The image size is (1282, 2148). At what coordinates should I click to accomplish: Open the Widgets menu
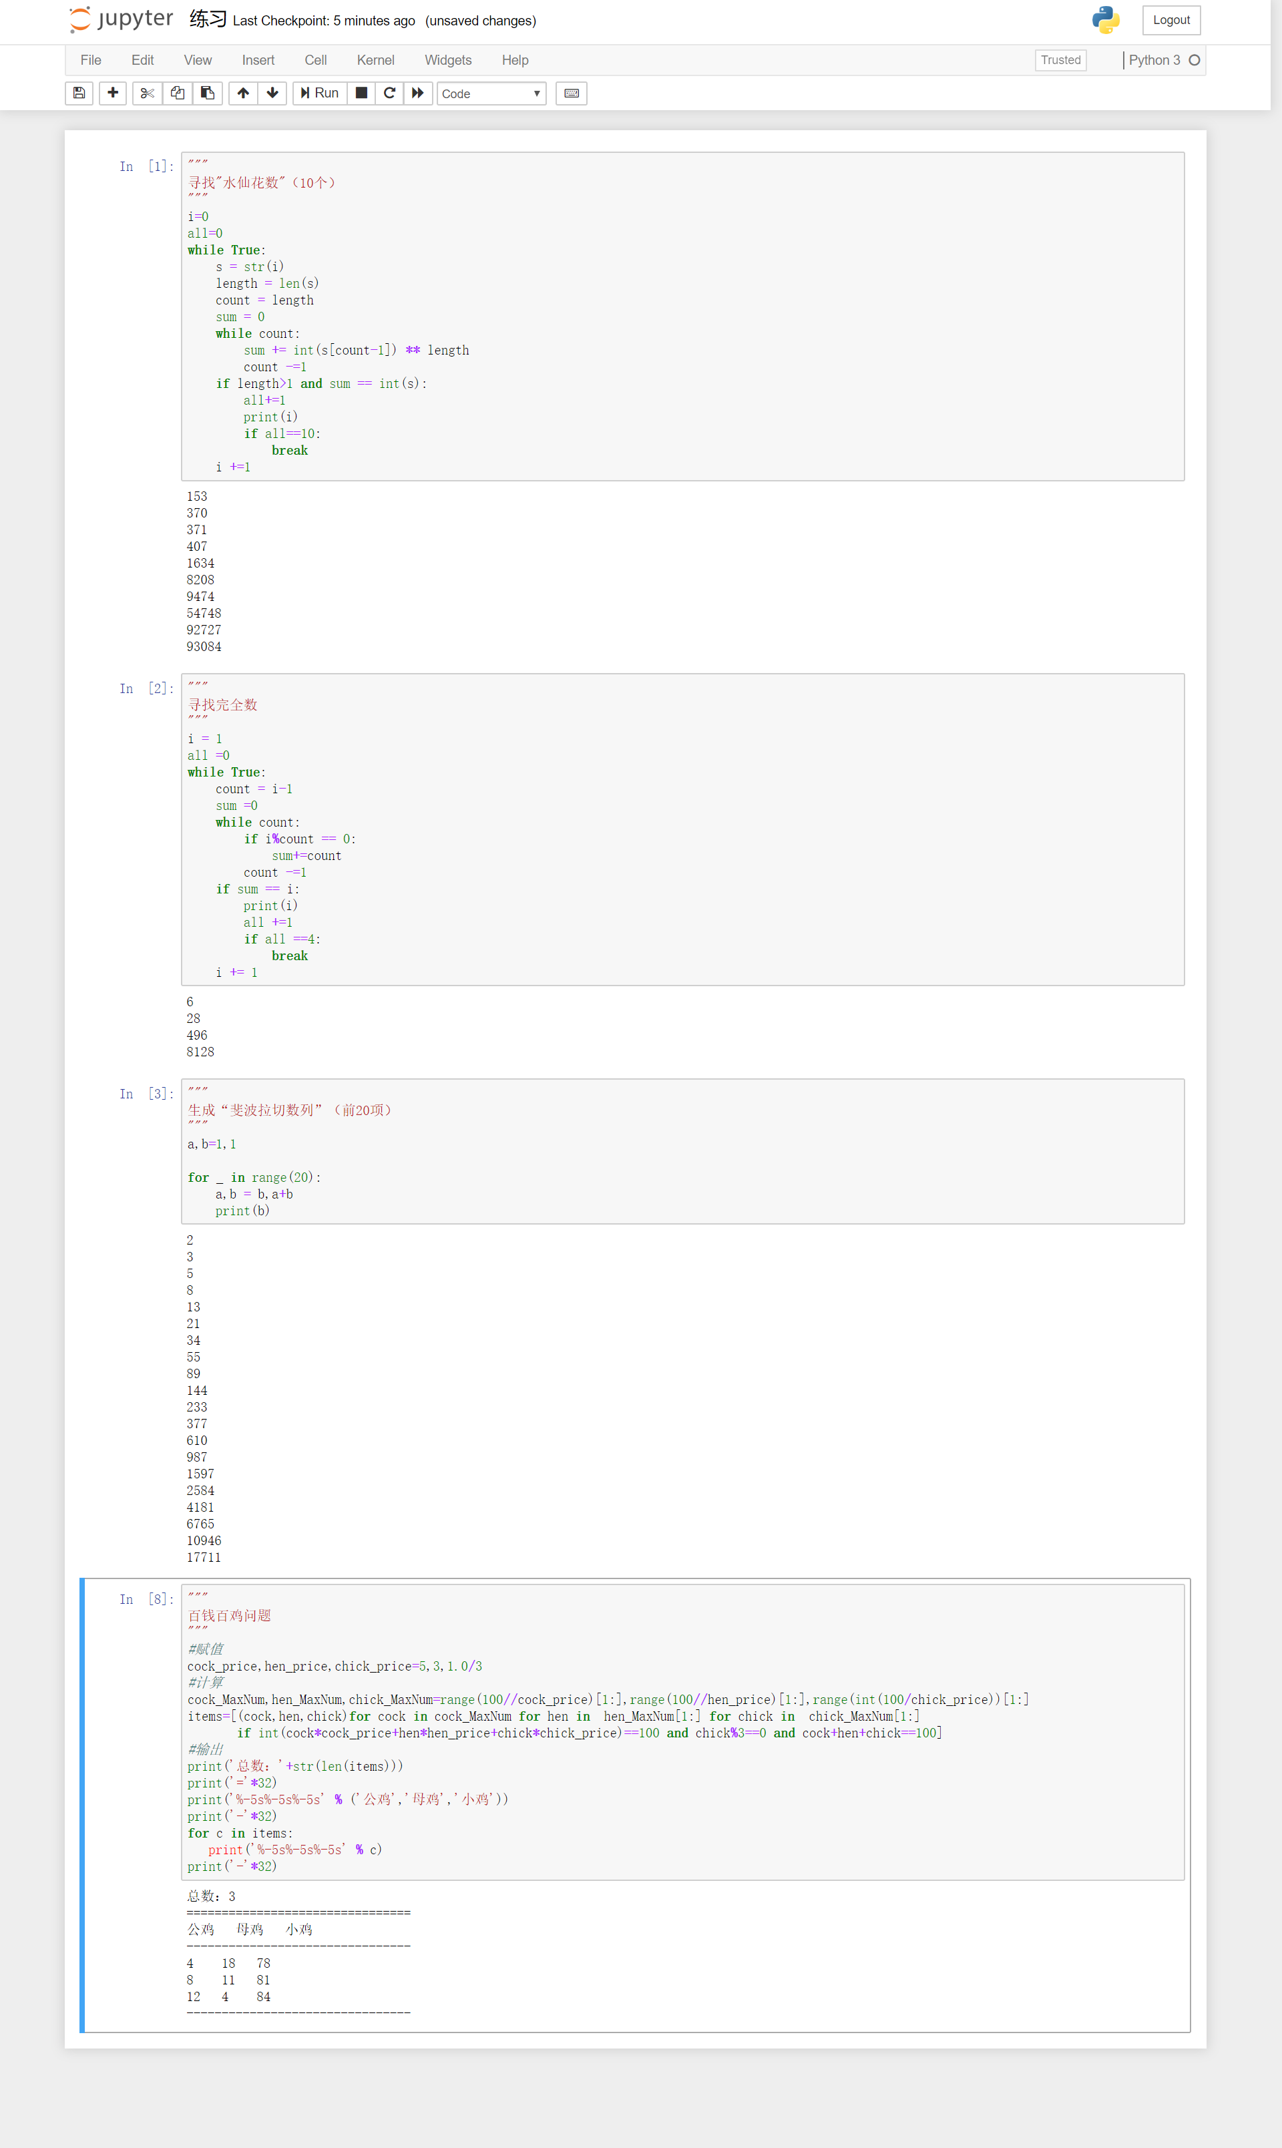[x=447, y=61]
